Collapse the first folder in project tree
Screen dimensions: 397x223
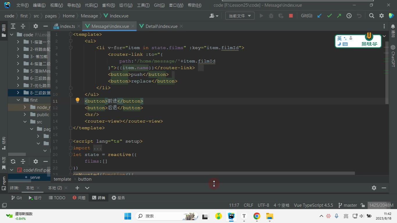click(18, 100)
